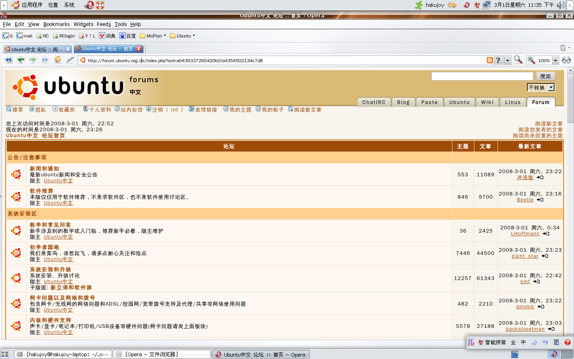Launch Opera from the top panel icon

[x=89, y=5]
